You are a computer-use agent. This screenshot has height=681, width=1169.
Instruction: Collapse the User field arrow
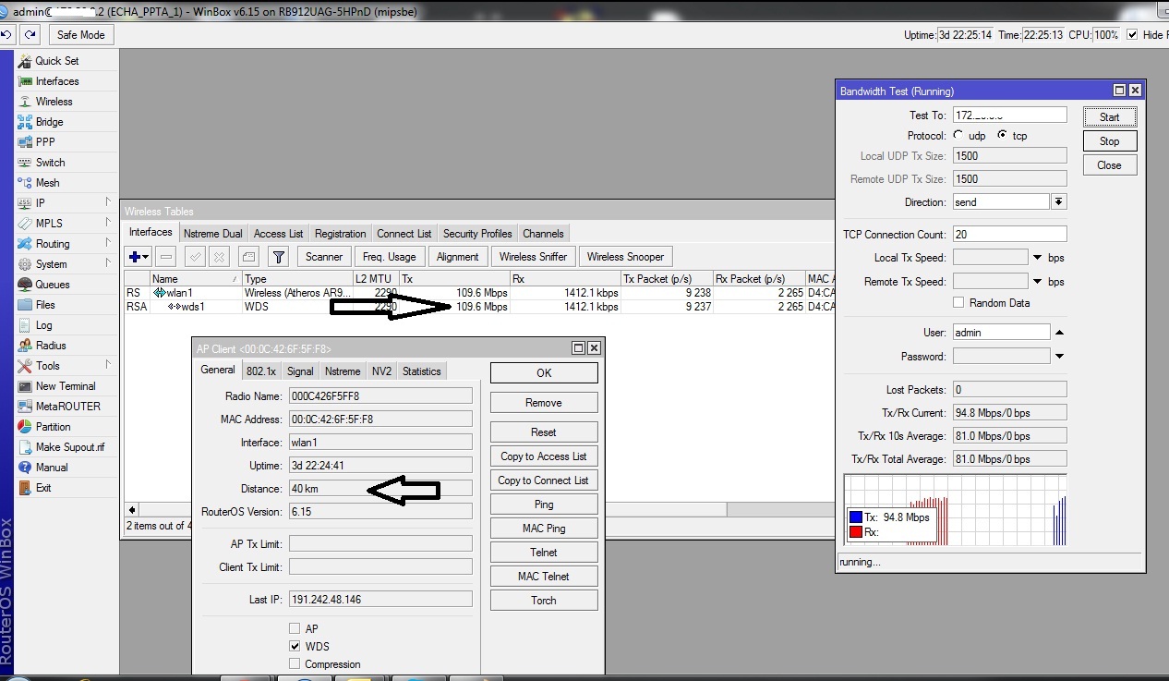pos(1059,333)
